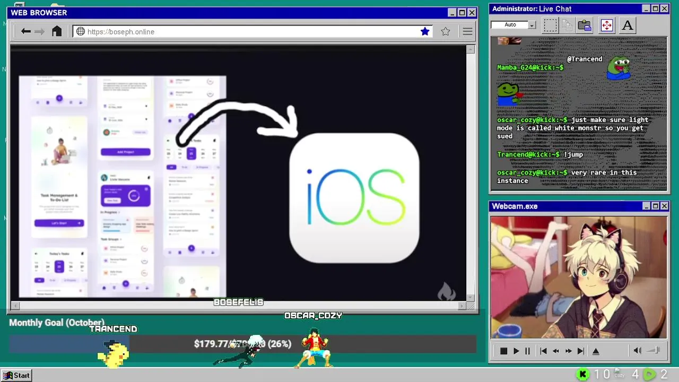The height and width of the screenshot is (382, 679).
Task: Click the '!jump' chat message
Action: (x=573, y=154)
